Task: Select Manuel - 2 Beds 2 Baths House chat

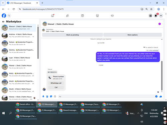Action: (x=19, y=28)
